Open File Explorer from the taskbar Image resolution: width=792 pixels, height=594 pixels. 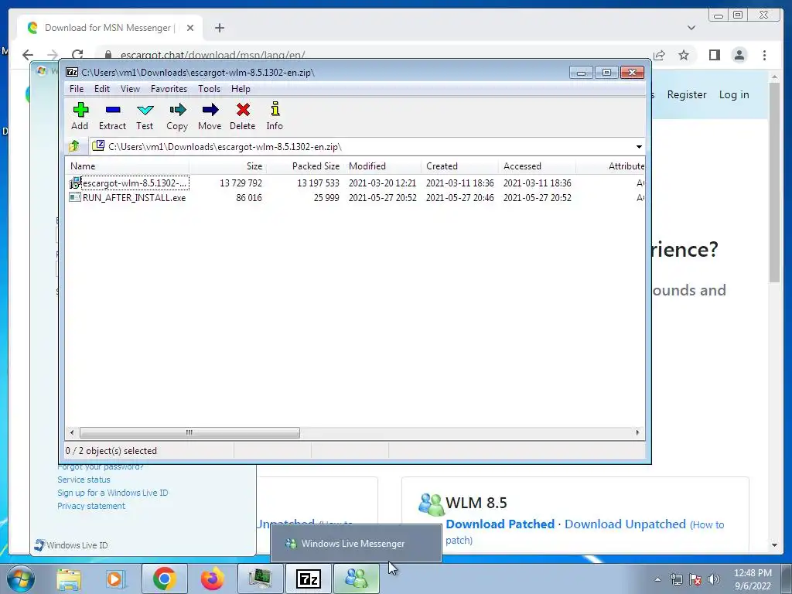68,579
